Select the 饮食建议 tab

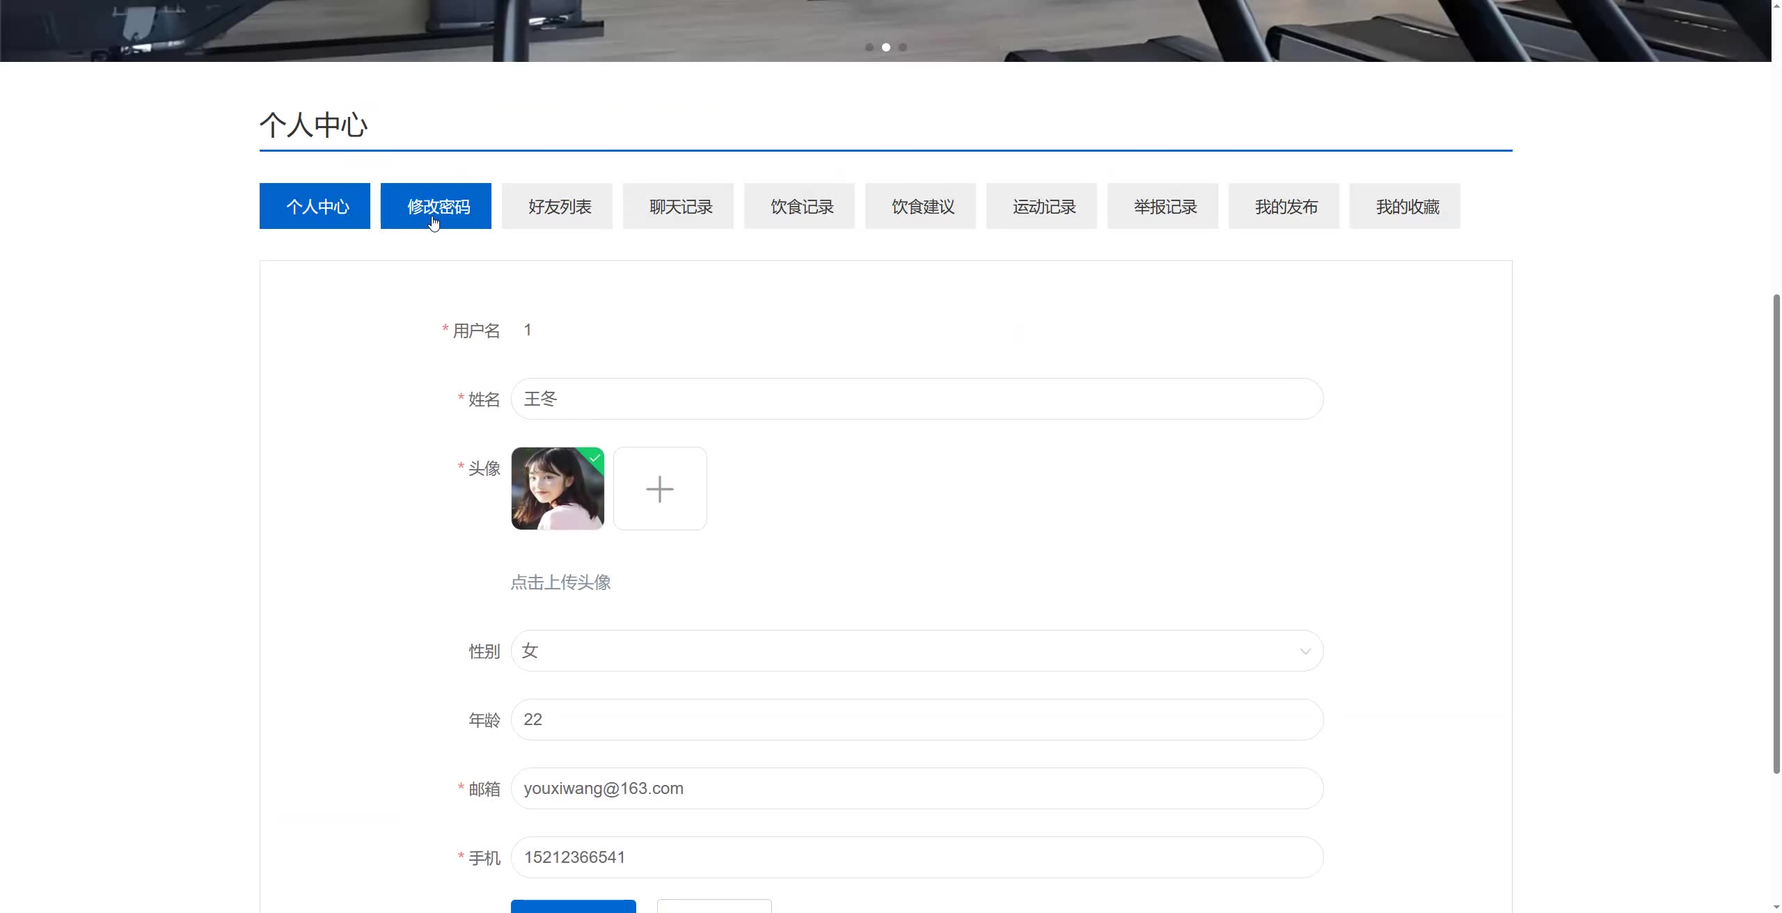920,206
